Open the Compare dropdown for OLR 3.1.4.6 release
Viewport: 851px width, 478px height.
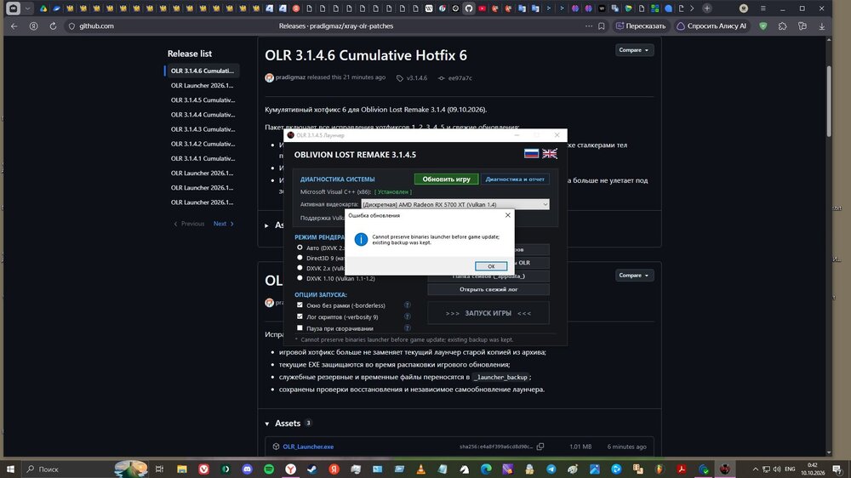[634, 50]
